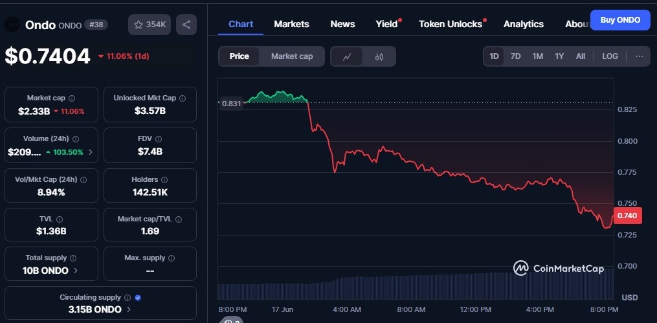Image resolution: width=657 pixels, height=323 pixels.
Task: Open the Analytics tab
Action: coord(524,25)
